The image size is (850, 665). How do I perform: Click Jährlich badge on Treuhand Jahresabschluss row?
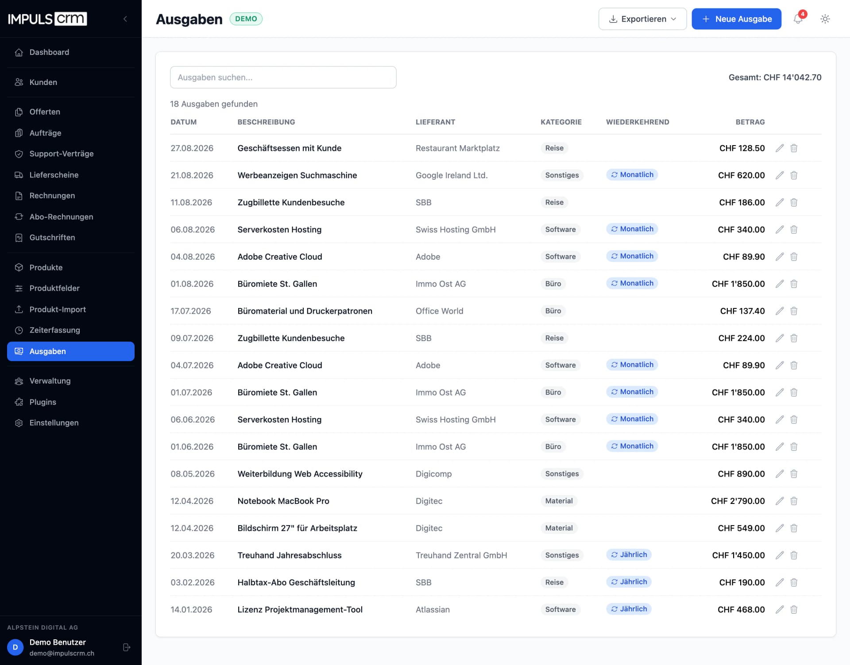click(x=629, y=555)
